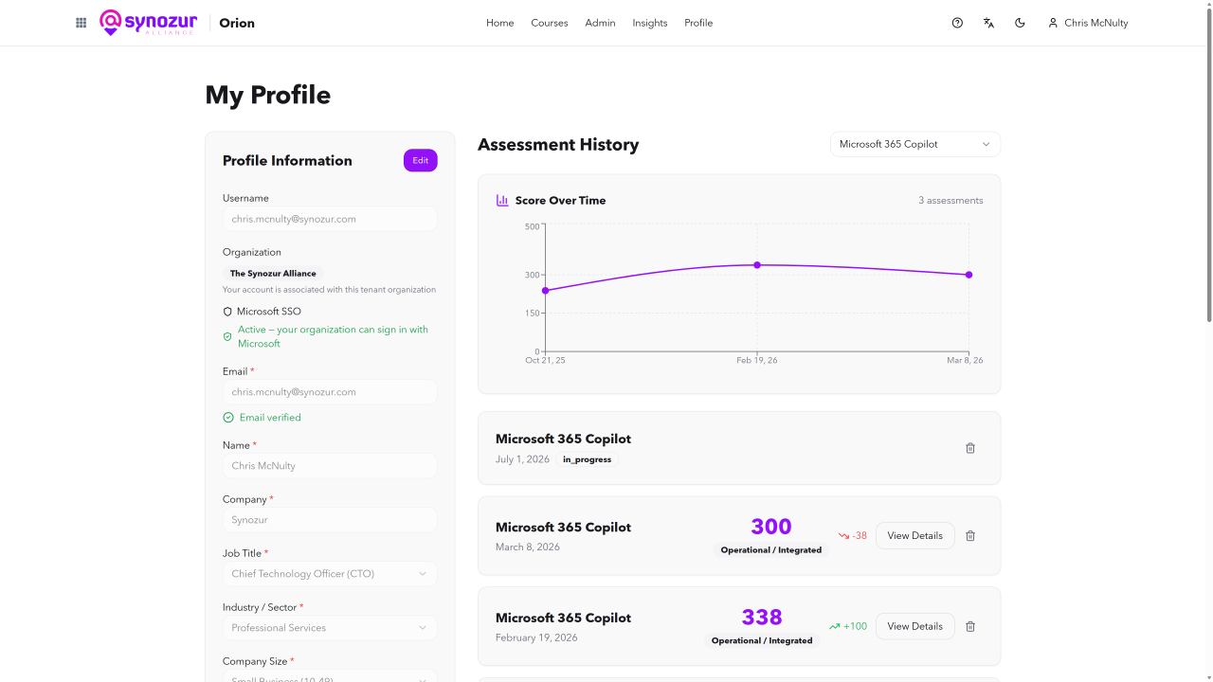The height and width of the screenshot is (682, 1213).
Task: Delete the March 8, 2026 assessment
Action: pyautogui.click(x=970, y=536)
